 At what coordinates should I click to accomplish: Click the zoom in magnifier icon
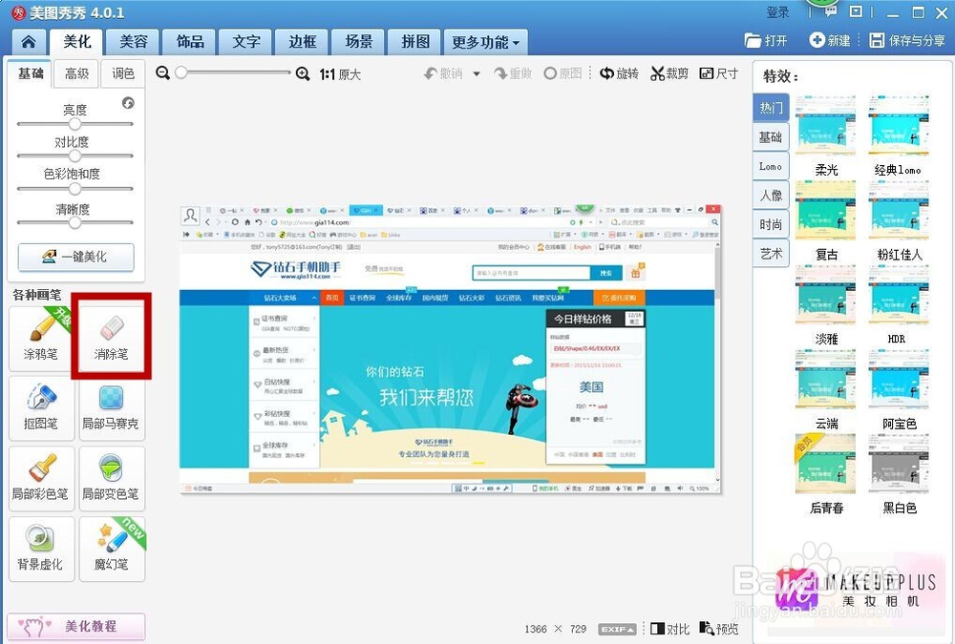[x=302, y=73]
